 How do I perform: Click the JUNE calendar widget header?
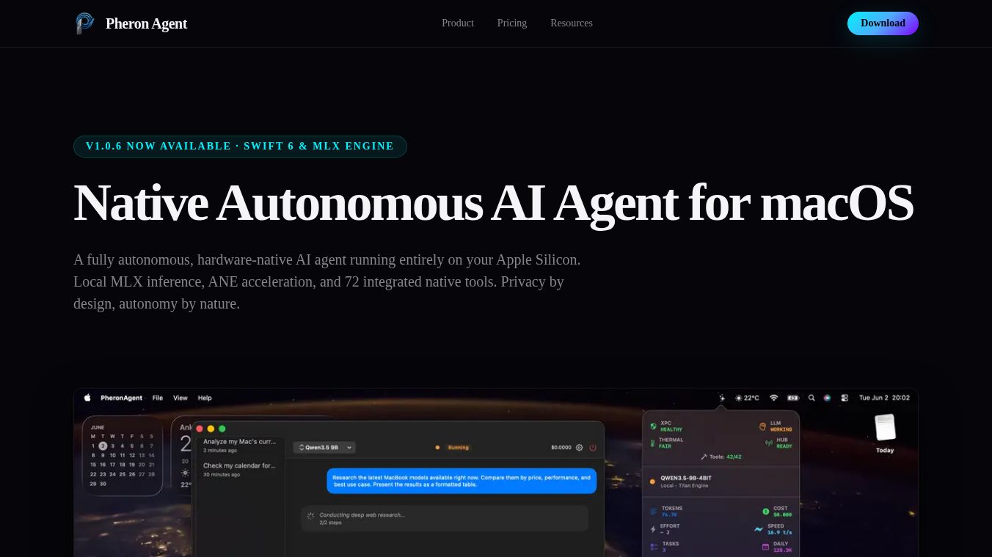(x=98, y=427)
